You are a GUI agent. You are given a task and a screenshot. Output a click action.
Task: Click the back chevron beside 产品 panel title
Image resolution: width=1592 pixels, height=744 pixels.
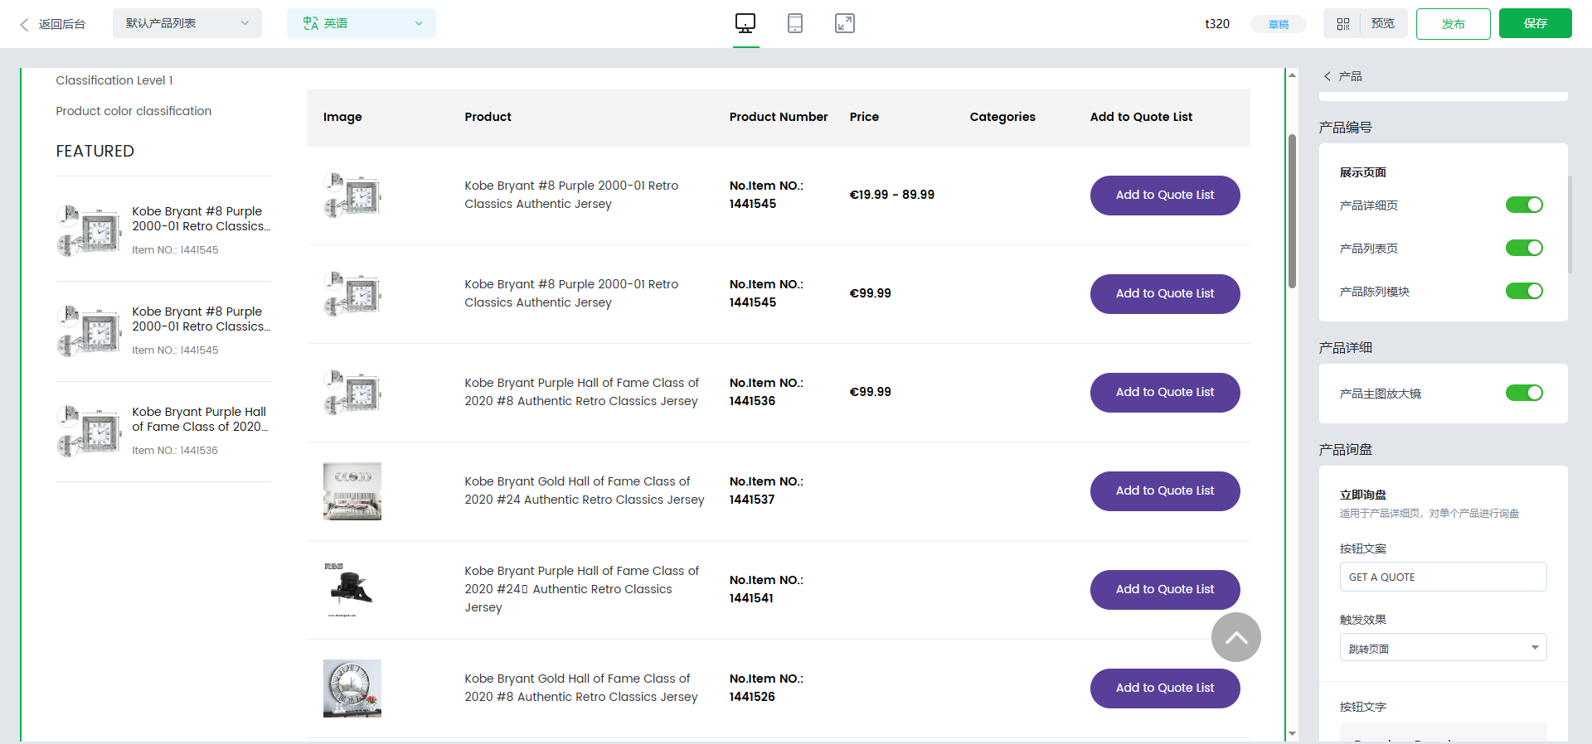1327,76
